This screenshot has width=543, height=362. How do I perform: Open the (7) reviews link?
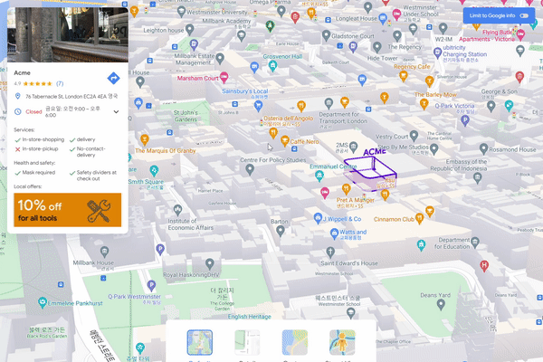pyautogui.click(x=60, y=83)
